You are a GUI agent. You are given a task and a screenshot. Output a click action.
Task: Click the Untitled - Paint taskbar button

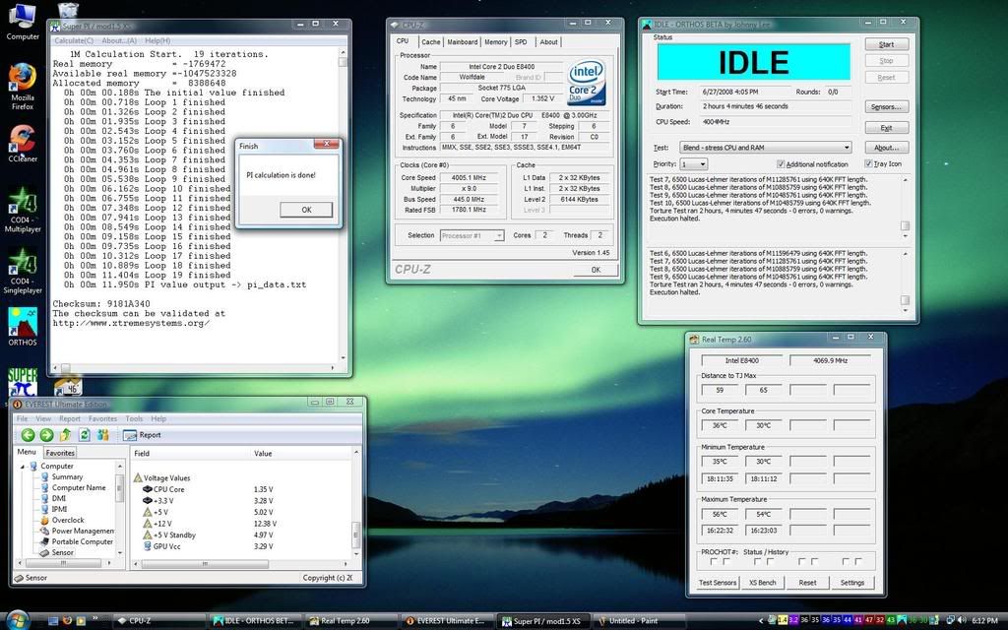pyautogui.click(x=639, y=620)
